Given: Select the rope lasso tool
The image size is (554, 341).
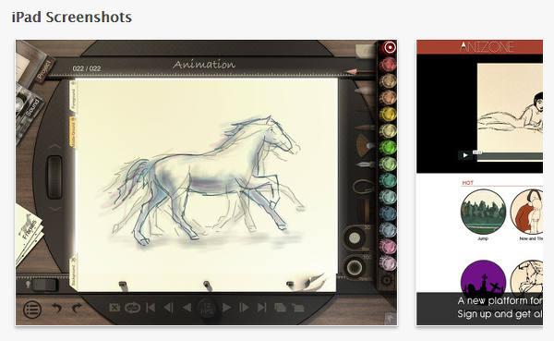Looking at the screenshot, I should point(365,187).
